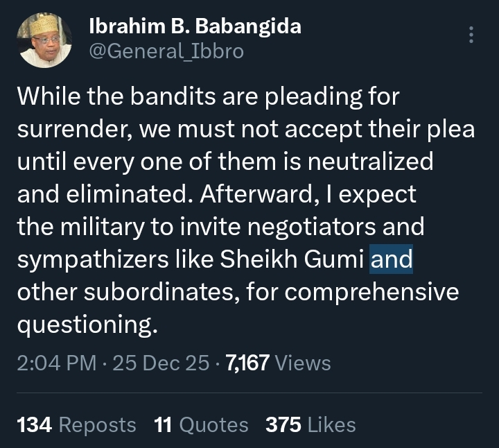
Task: Click the 2:04 PM timestamp
Action: tap(57, 363)
